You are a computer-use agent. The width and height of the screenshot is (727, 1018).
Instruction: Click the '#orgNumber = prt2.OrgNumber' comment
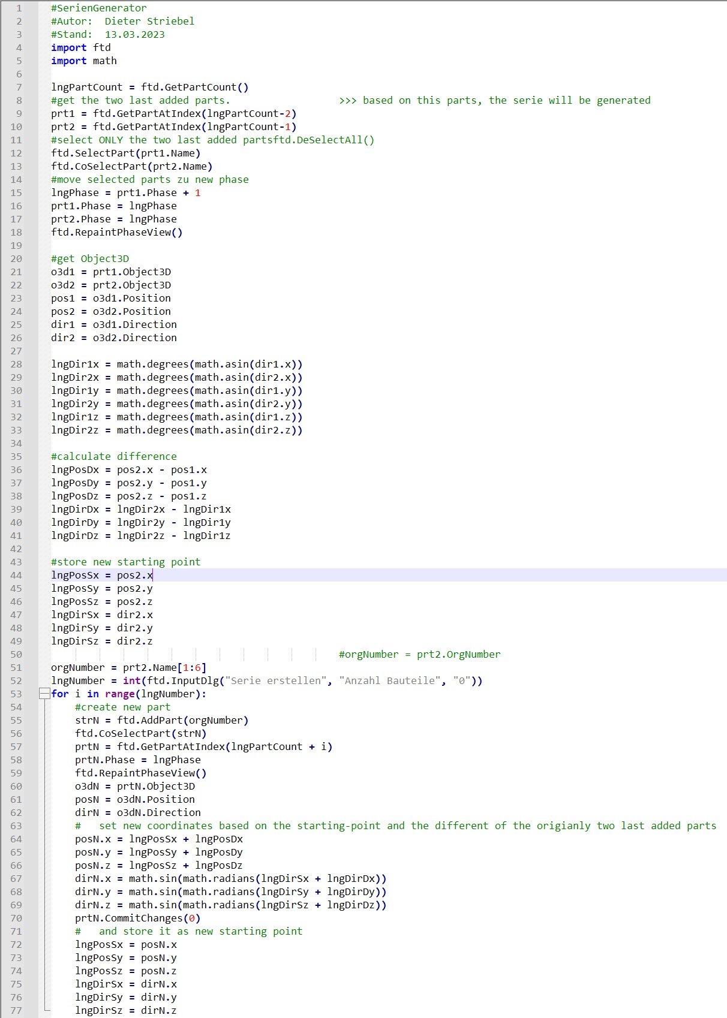419,654
